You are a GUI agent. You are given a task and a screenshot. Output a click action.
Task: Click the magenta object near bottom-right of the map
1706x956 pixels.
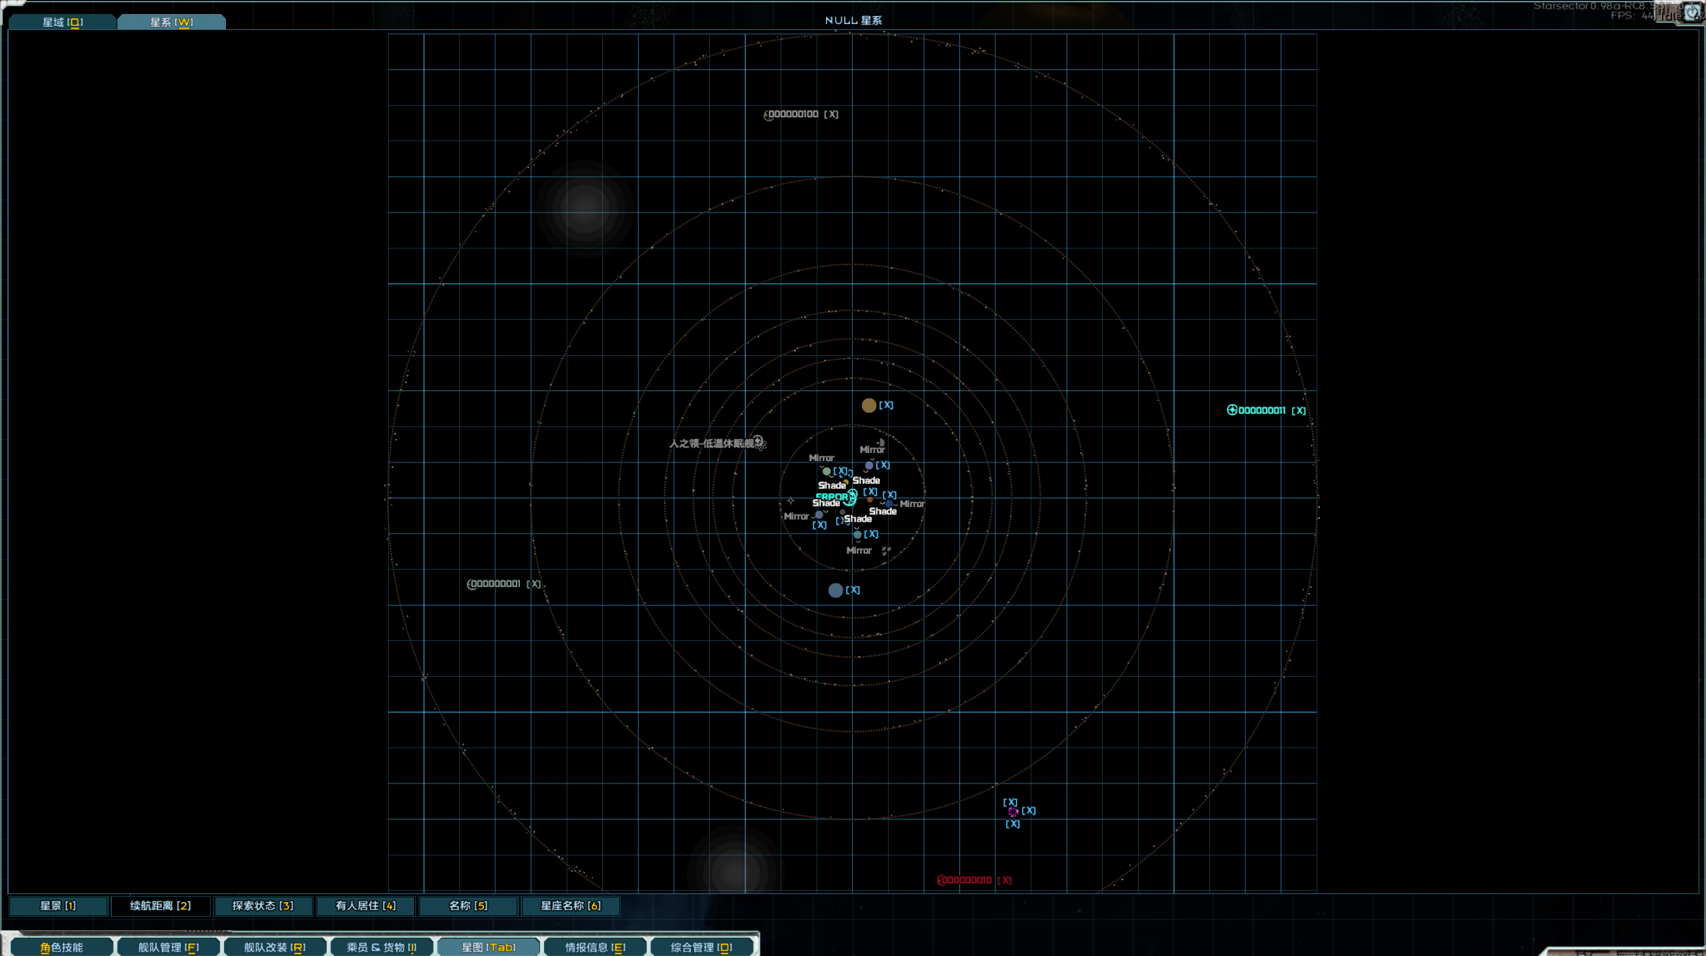pyautogui.click(x=1013, y=811)
